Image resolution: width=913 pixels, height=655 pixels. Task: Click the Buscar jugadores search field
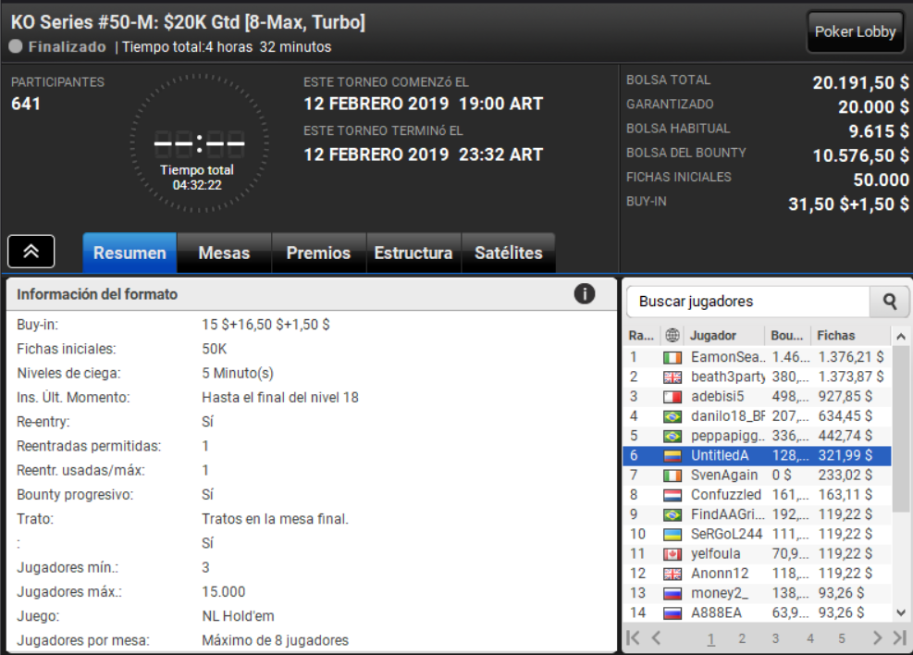748,301
